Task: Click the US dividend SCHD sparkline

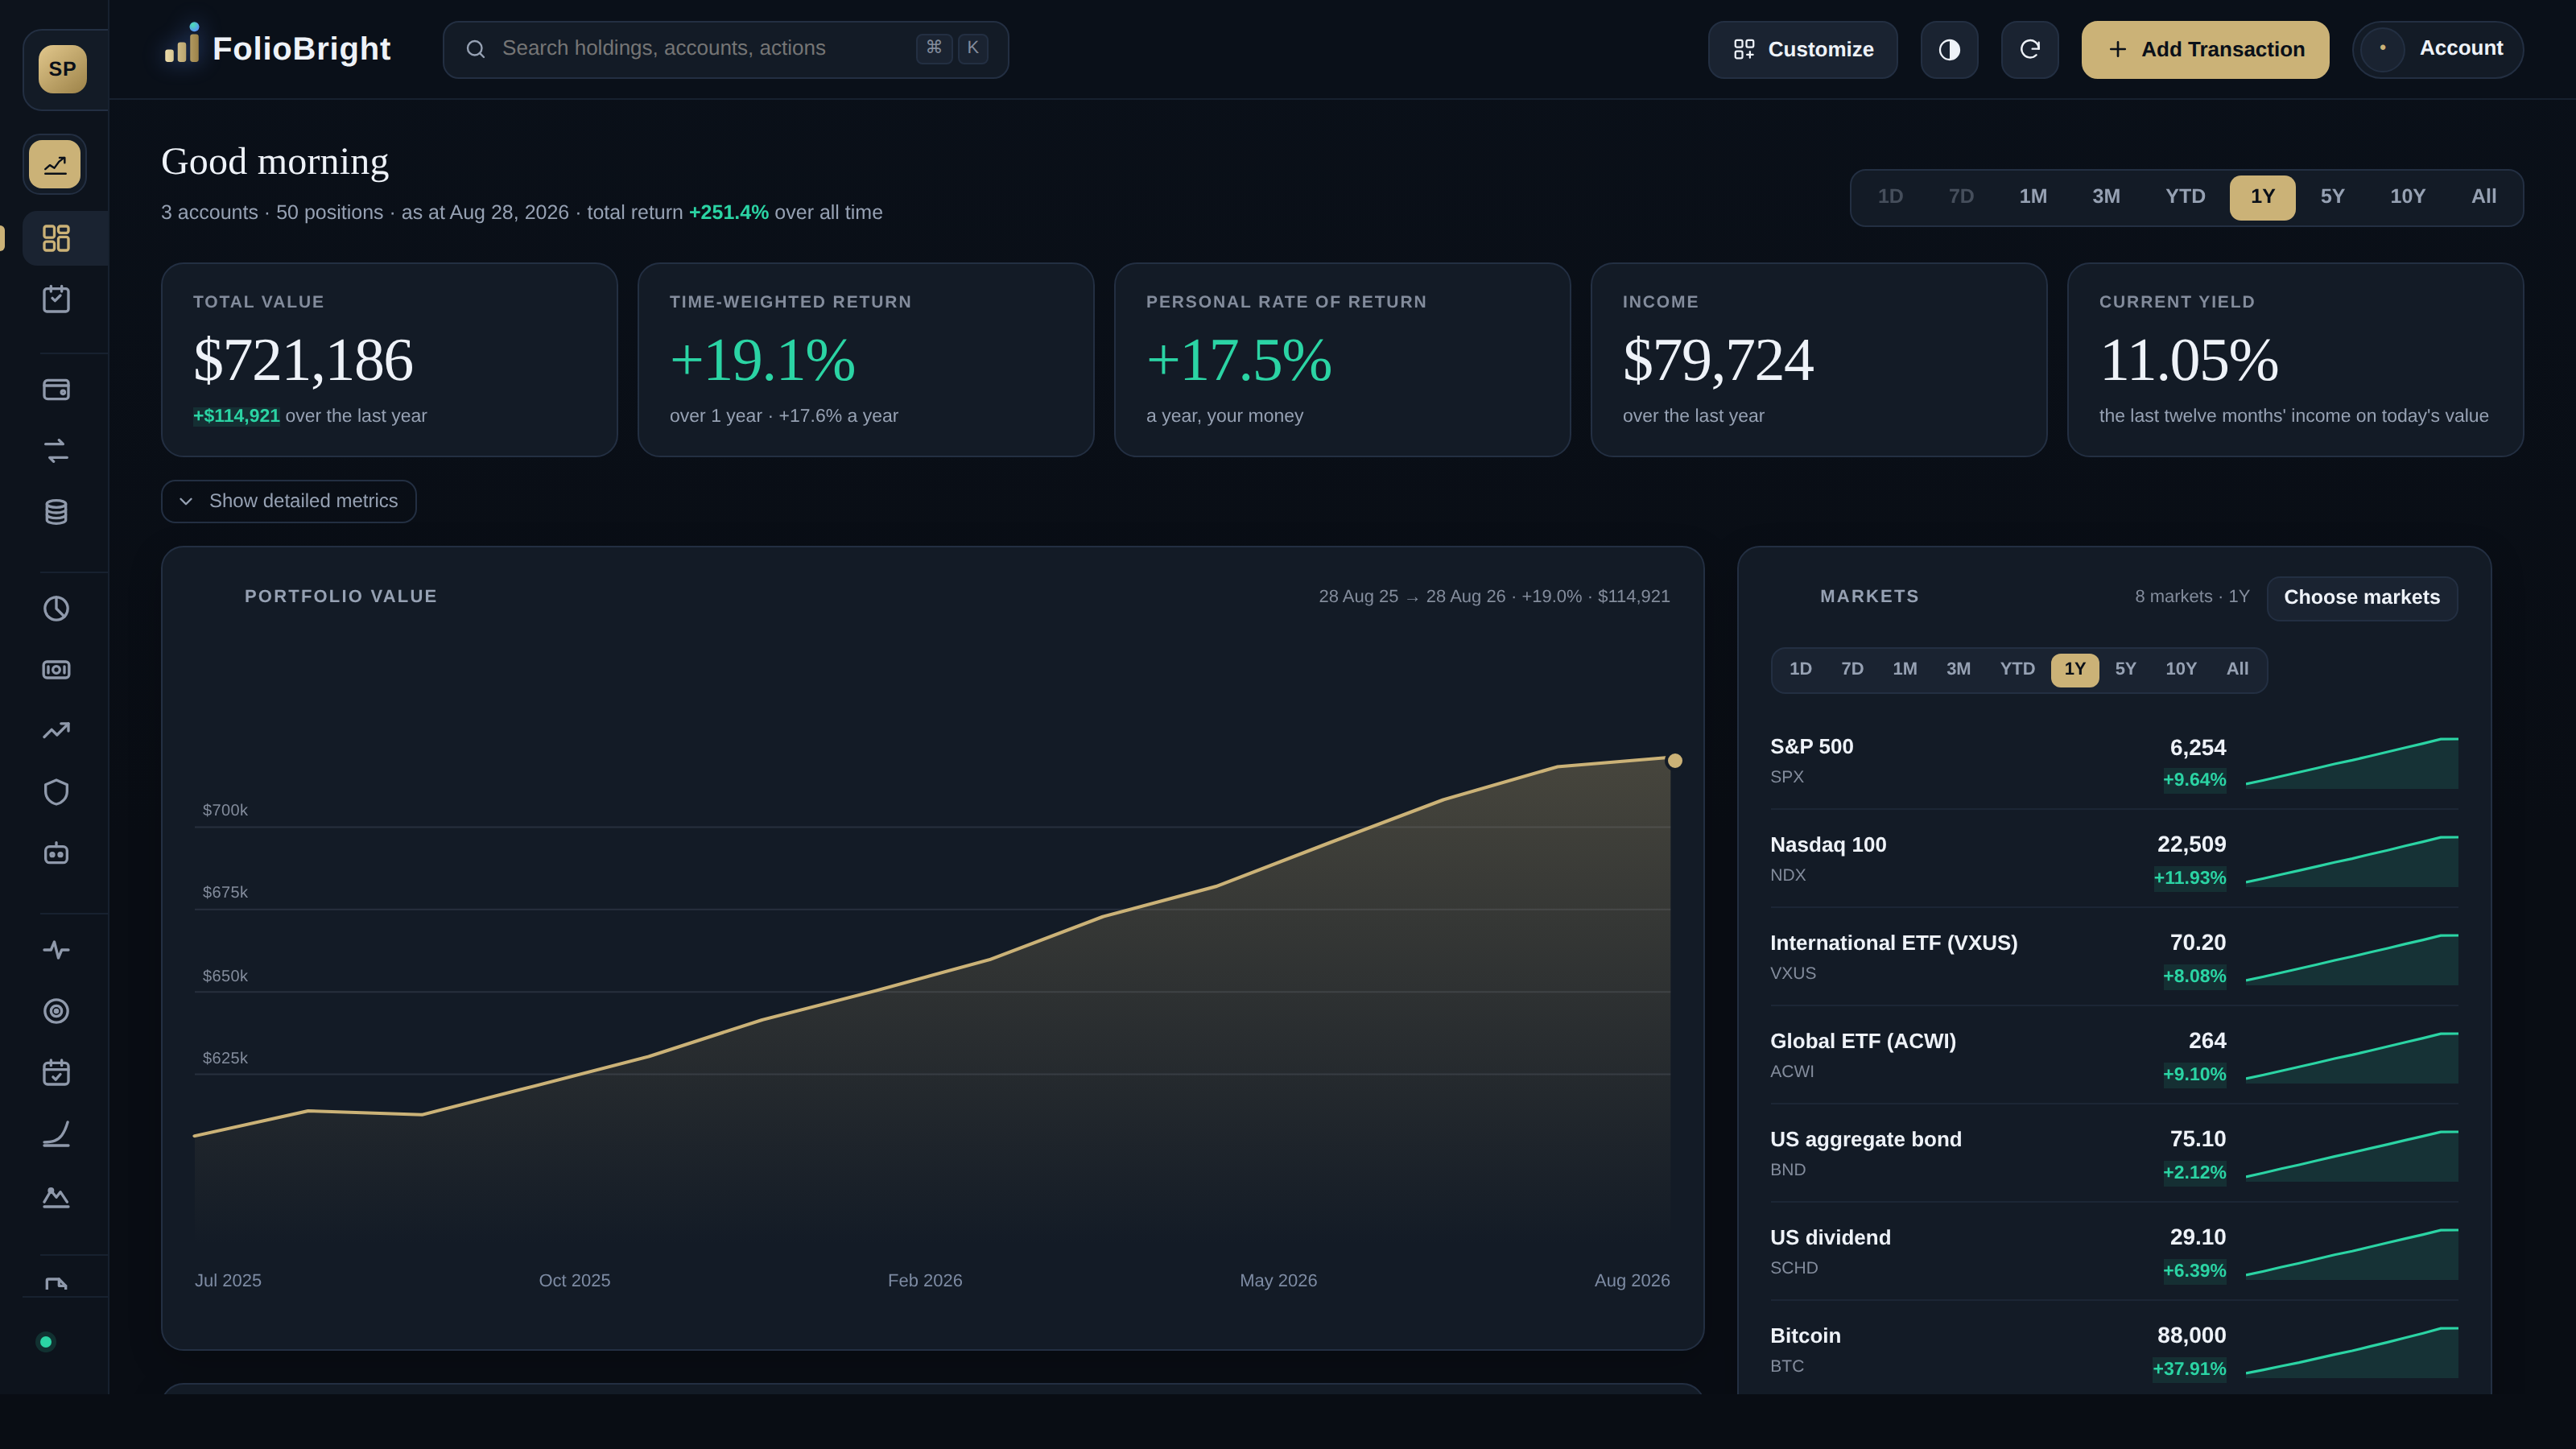Action: [2352, 1253]
